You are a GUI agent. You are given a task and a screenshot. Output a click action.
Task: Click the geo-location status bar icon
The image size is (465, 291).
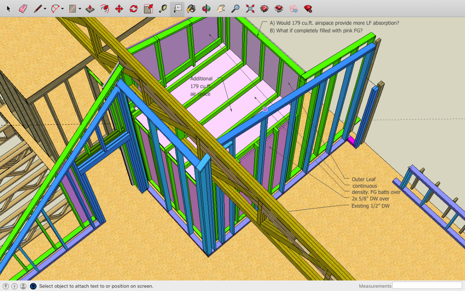6,286
